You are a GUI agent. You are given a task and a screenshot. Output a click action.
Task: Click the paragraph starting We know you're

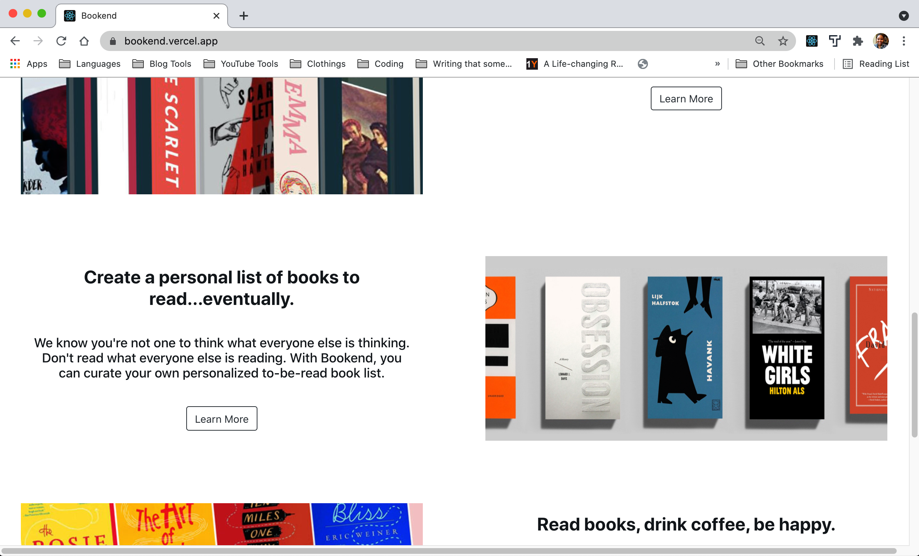pos(221,358)
